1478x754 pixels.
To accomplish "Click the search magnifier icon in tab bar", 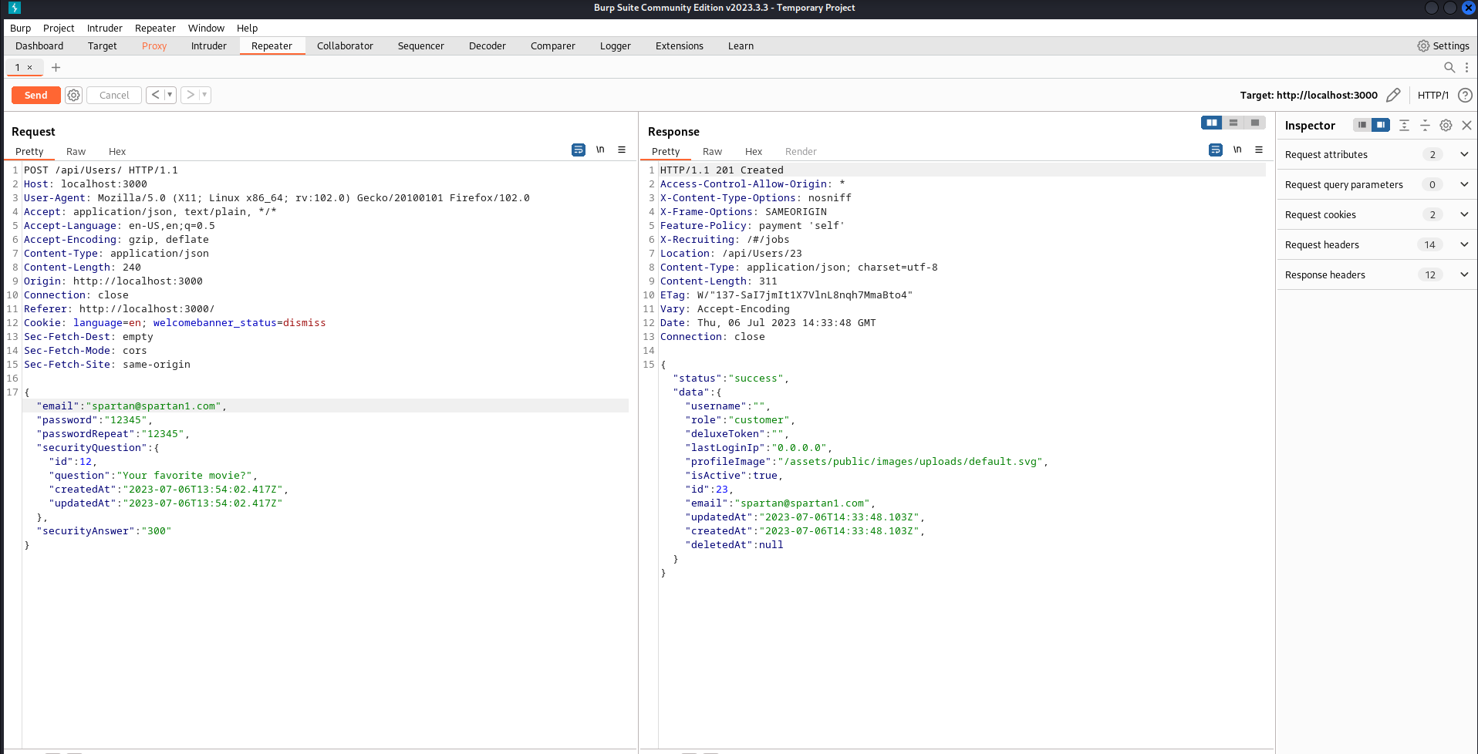I will (1449, 67).
